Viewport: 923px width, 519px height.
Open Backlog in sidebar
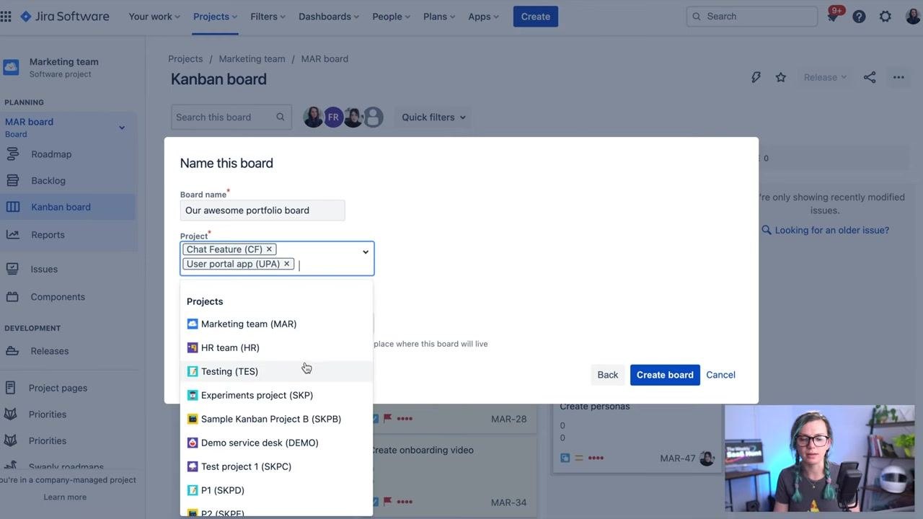tap(48, 181)
